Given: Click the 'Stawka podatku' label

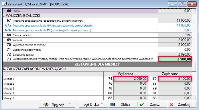Looking at the screenshot, I should [x=22, y=35].
